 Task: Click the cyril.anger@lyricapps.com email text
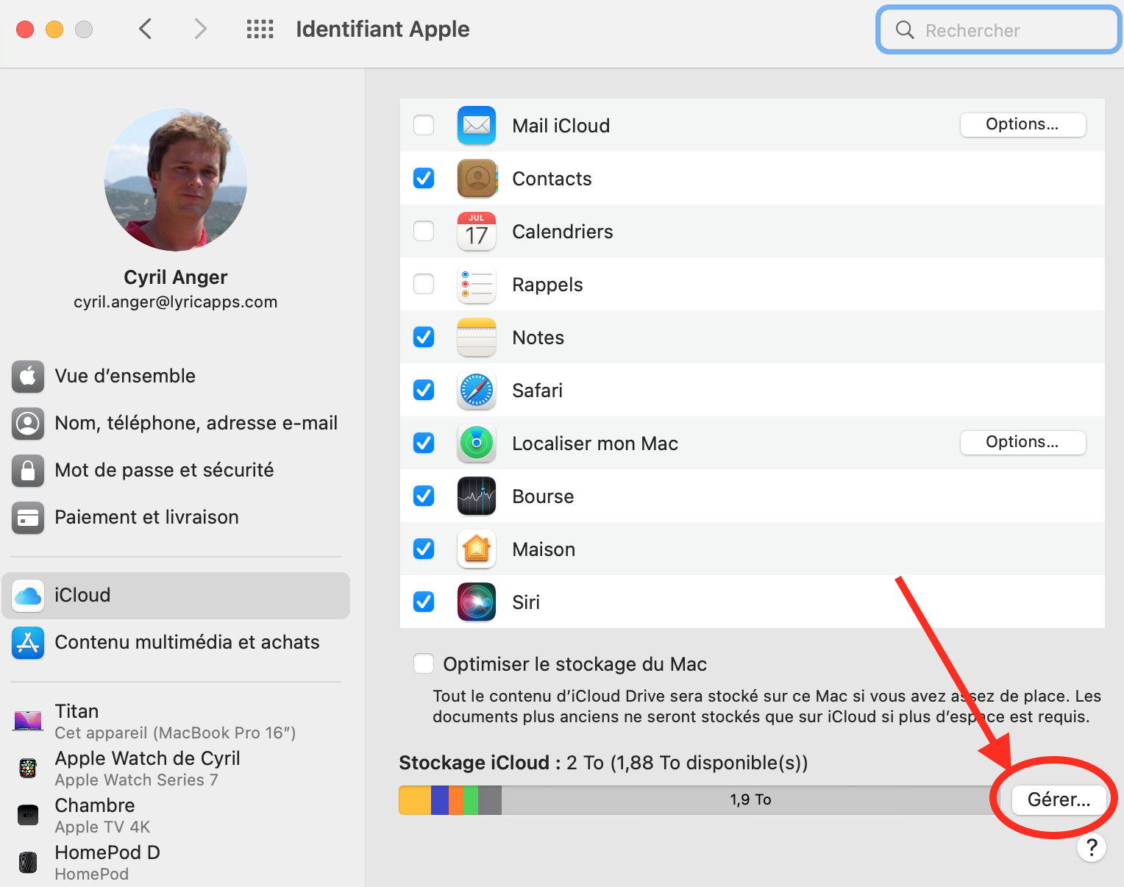[176, 302]
